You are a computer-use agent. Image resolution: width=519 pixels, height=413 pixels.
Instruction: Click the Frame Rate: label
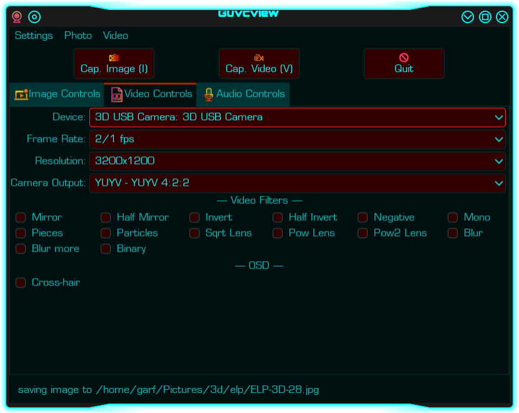click(56, 139)
